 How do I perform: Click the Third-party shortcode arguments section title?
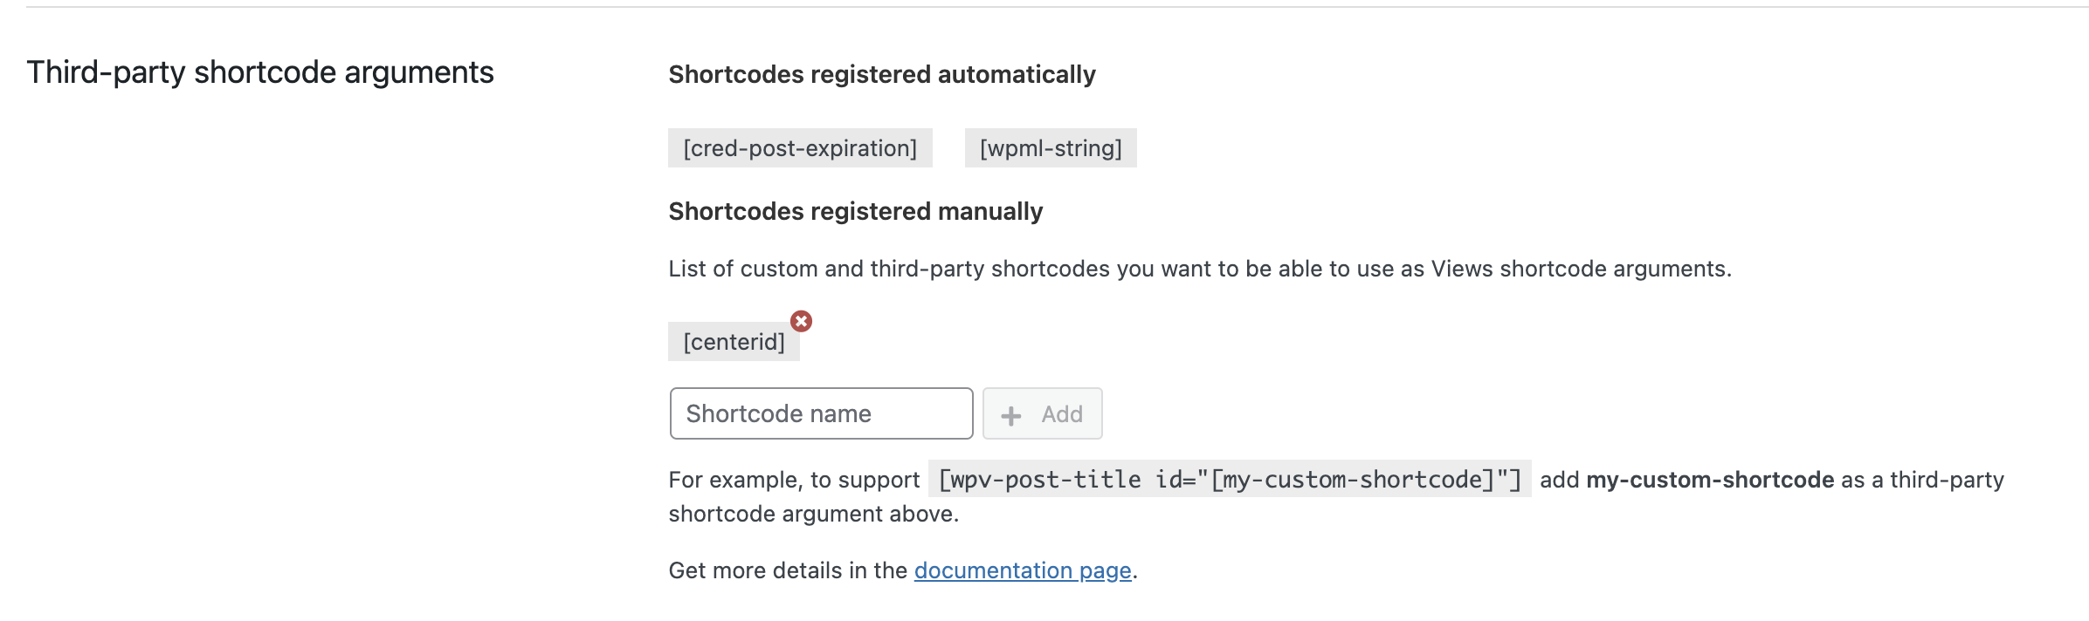[260, 72]
